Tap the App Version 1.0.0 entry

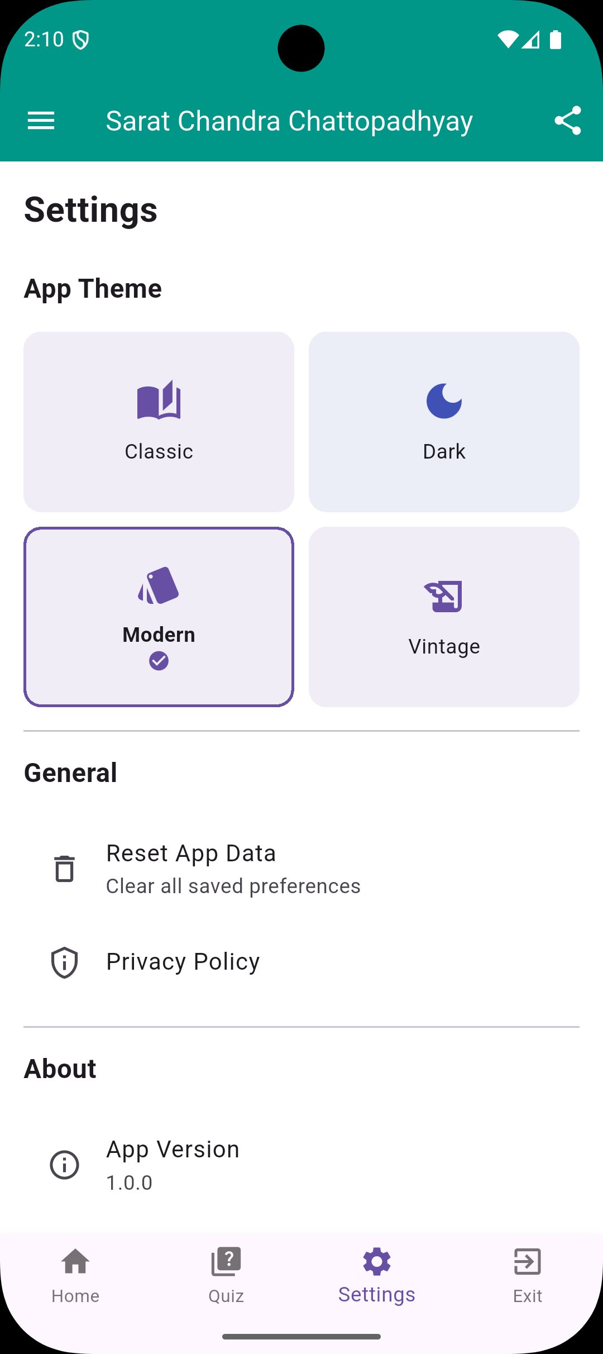point(173,1165)
